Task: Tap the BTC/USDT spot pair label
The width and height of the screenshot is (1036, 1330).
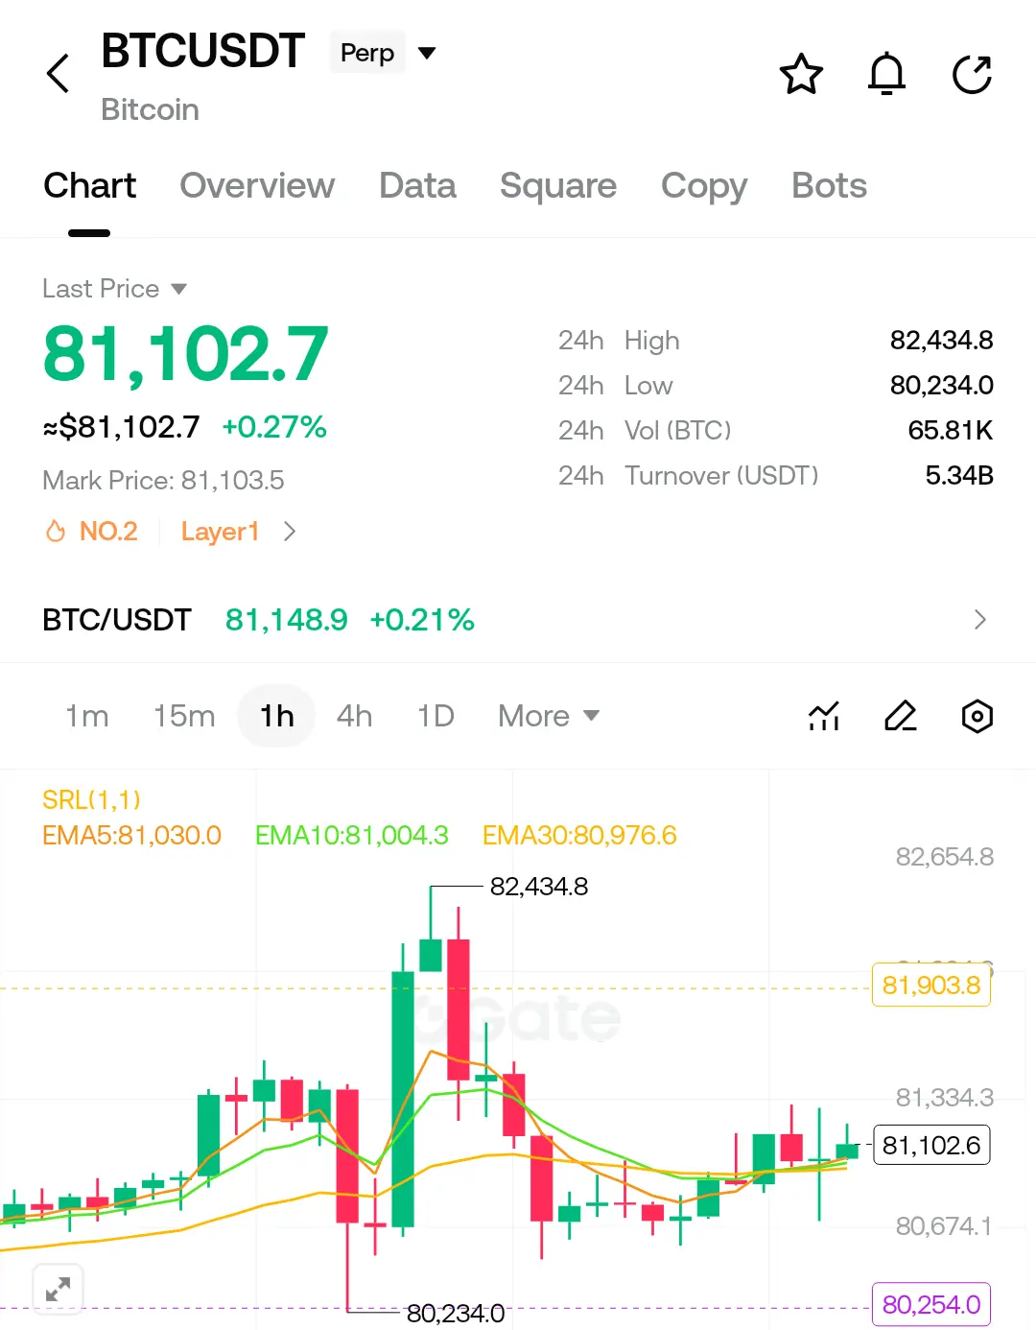Action: tap(117, 620)
